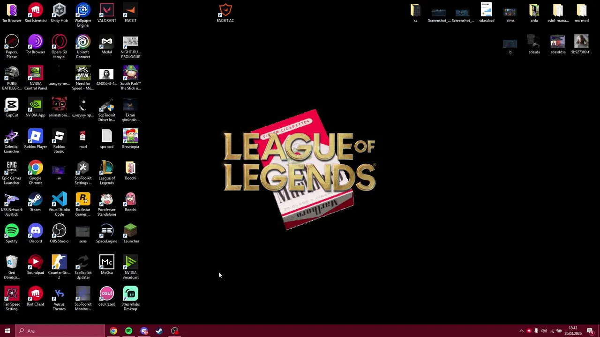Open the Steam desktop shortcut

(x=36, y=202)
